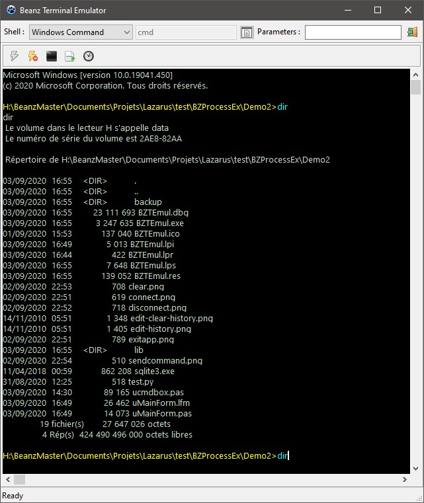Click into the cmd text field
The width and height of the screenshot is (424, 503).
185,32
